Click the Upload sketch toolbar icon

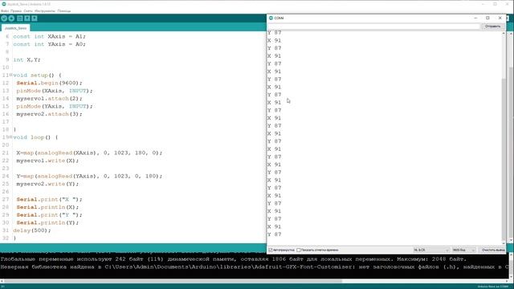(11, 18)
